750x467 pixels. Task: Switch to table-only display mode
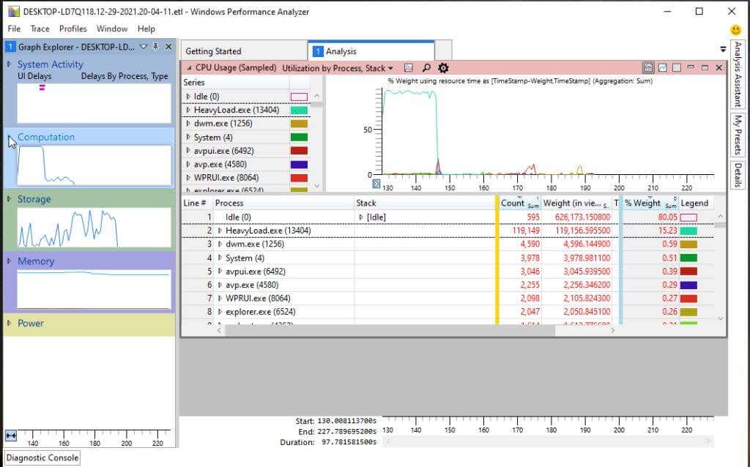point(676,67)
